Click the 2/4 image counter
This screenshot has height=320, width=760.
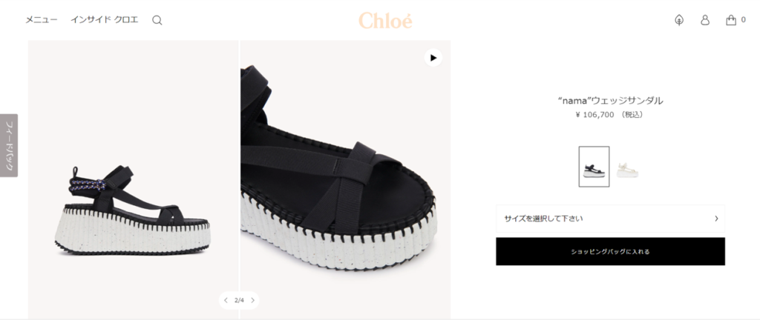click(239, 300)
